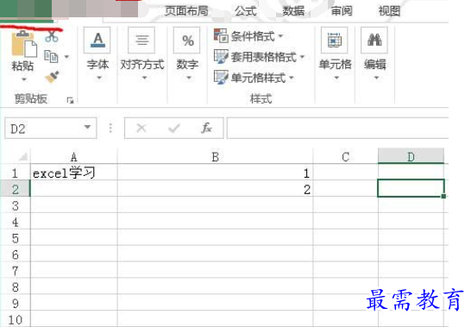Click the Name Box showing D2

coord(50,129)
